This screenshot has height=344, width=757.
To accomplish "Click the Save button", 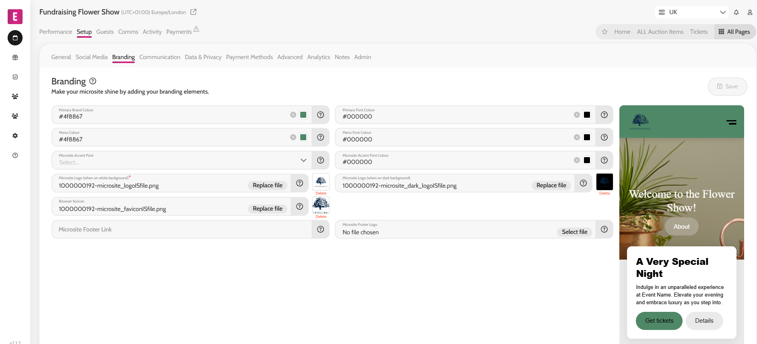I will [x=727, y=86].
